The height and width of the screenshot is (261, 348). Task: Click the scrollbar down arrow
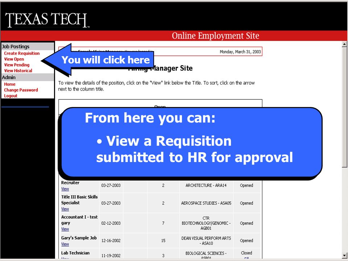344,255
